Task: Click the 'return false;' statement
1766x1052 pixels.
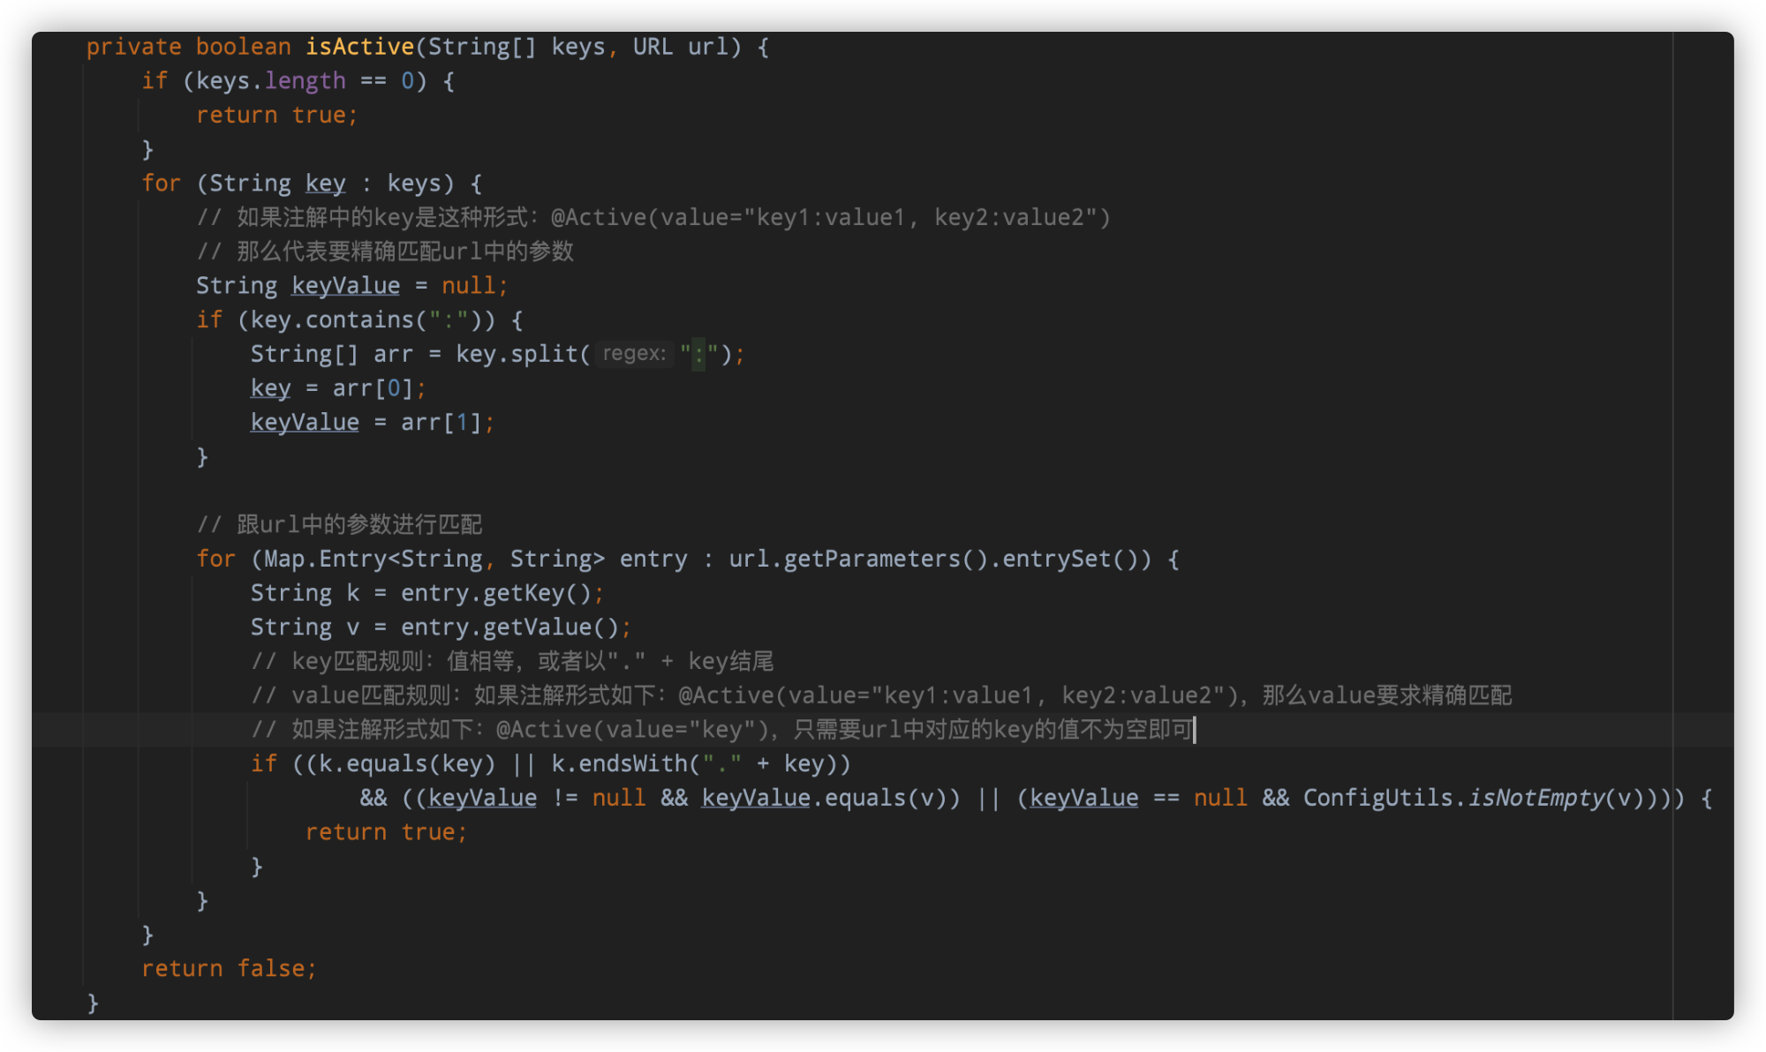Action: click(x=229, y=968)
